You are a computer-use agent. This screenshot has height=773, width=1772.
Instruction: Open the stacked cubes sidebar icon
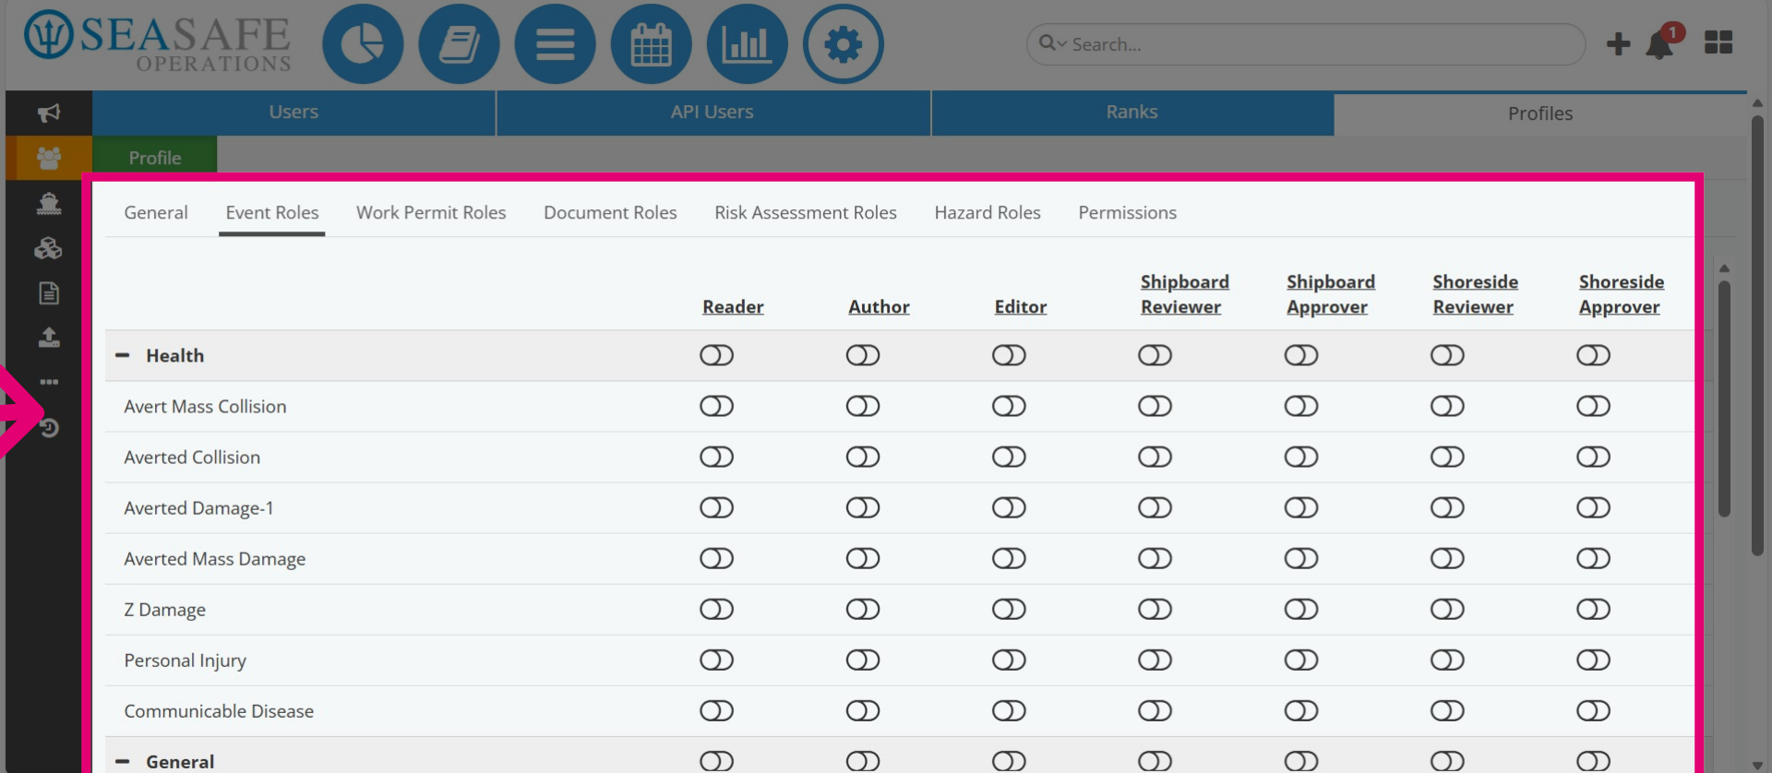49,248
